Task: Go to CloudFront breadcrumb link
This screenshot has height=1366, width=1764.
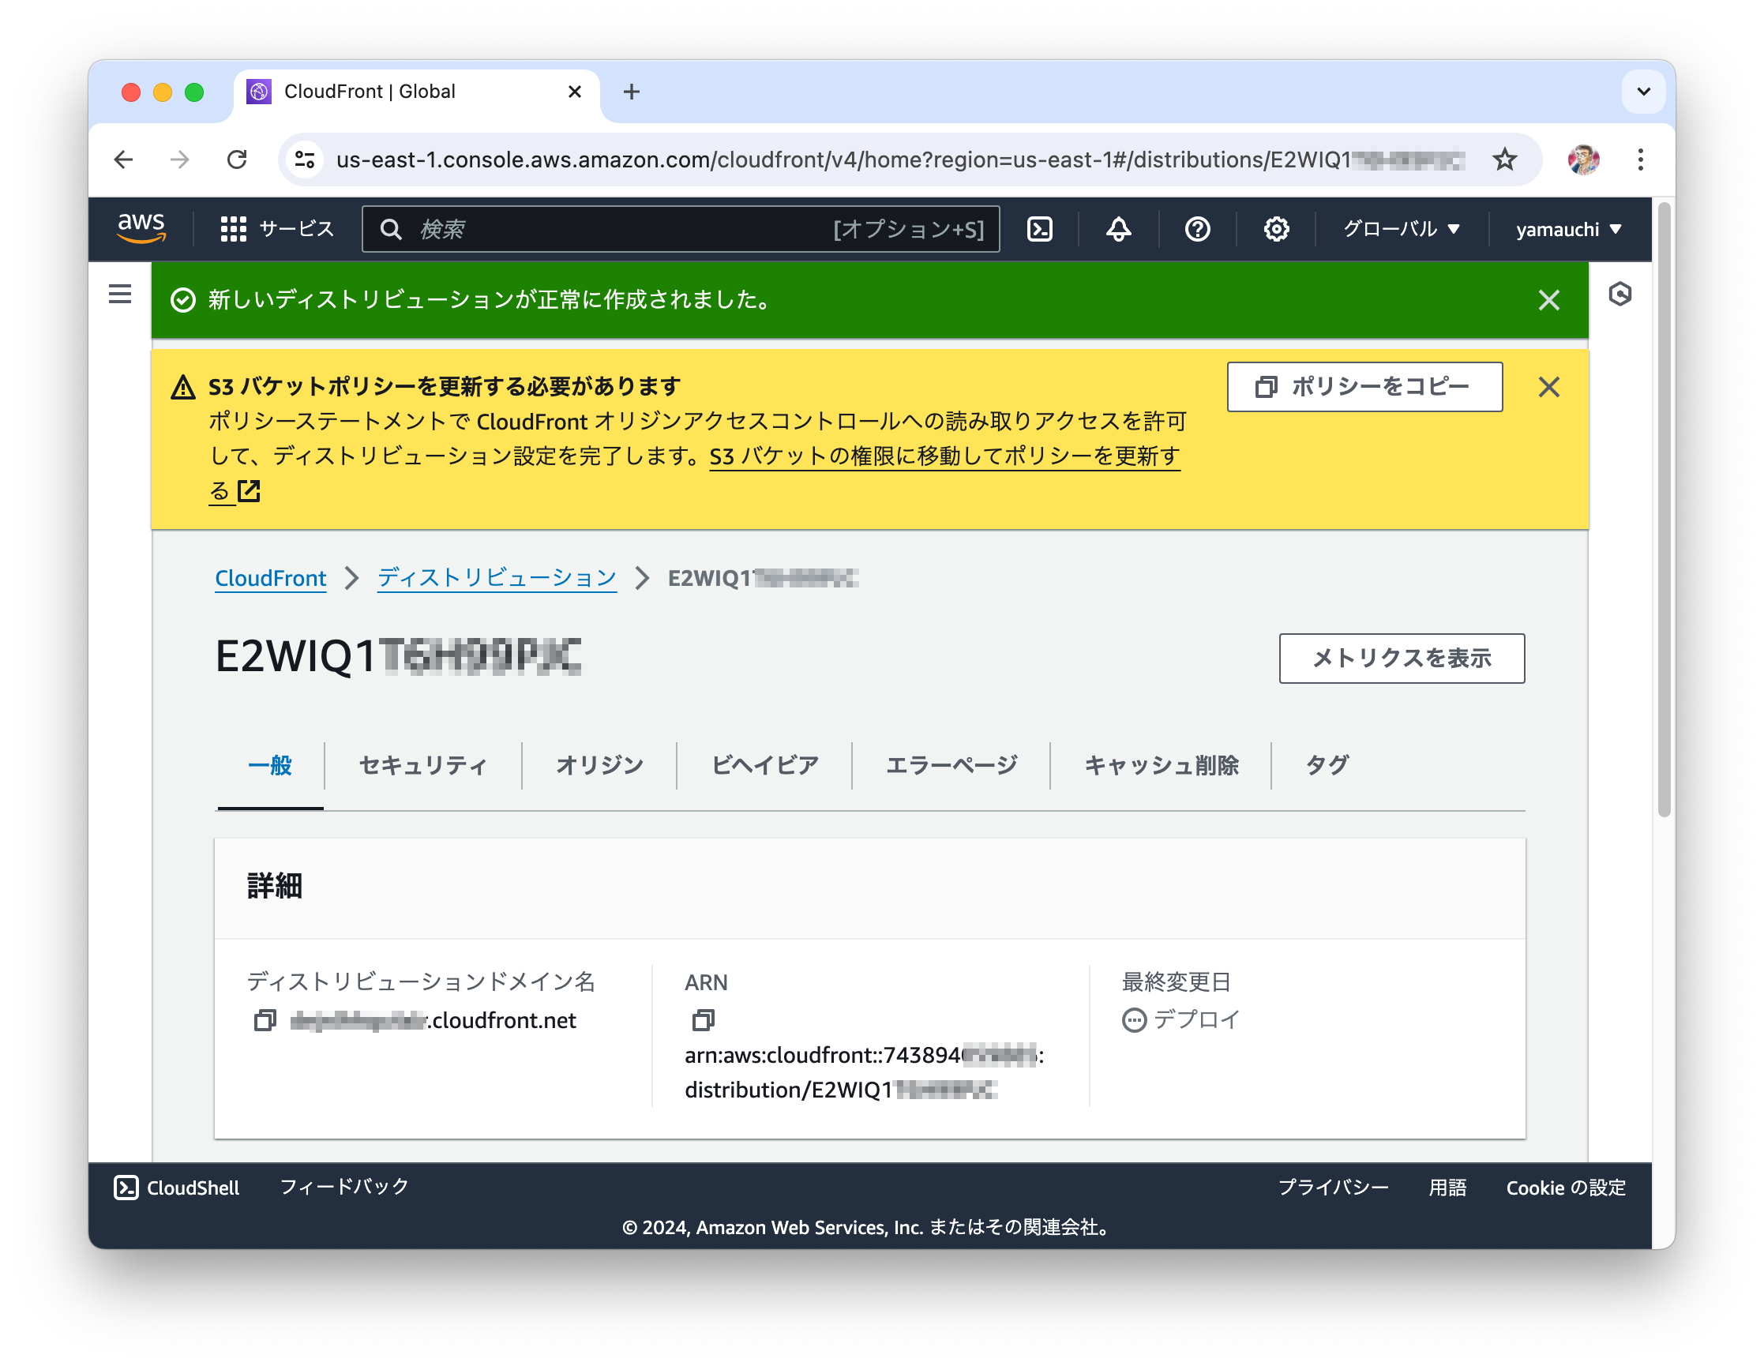Action: pos(271,579)
